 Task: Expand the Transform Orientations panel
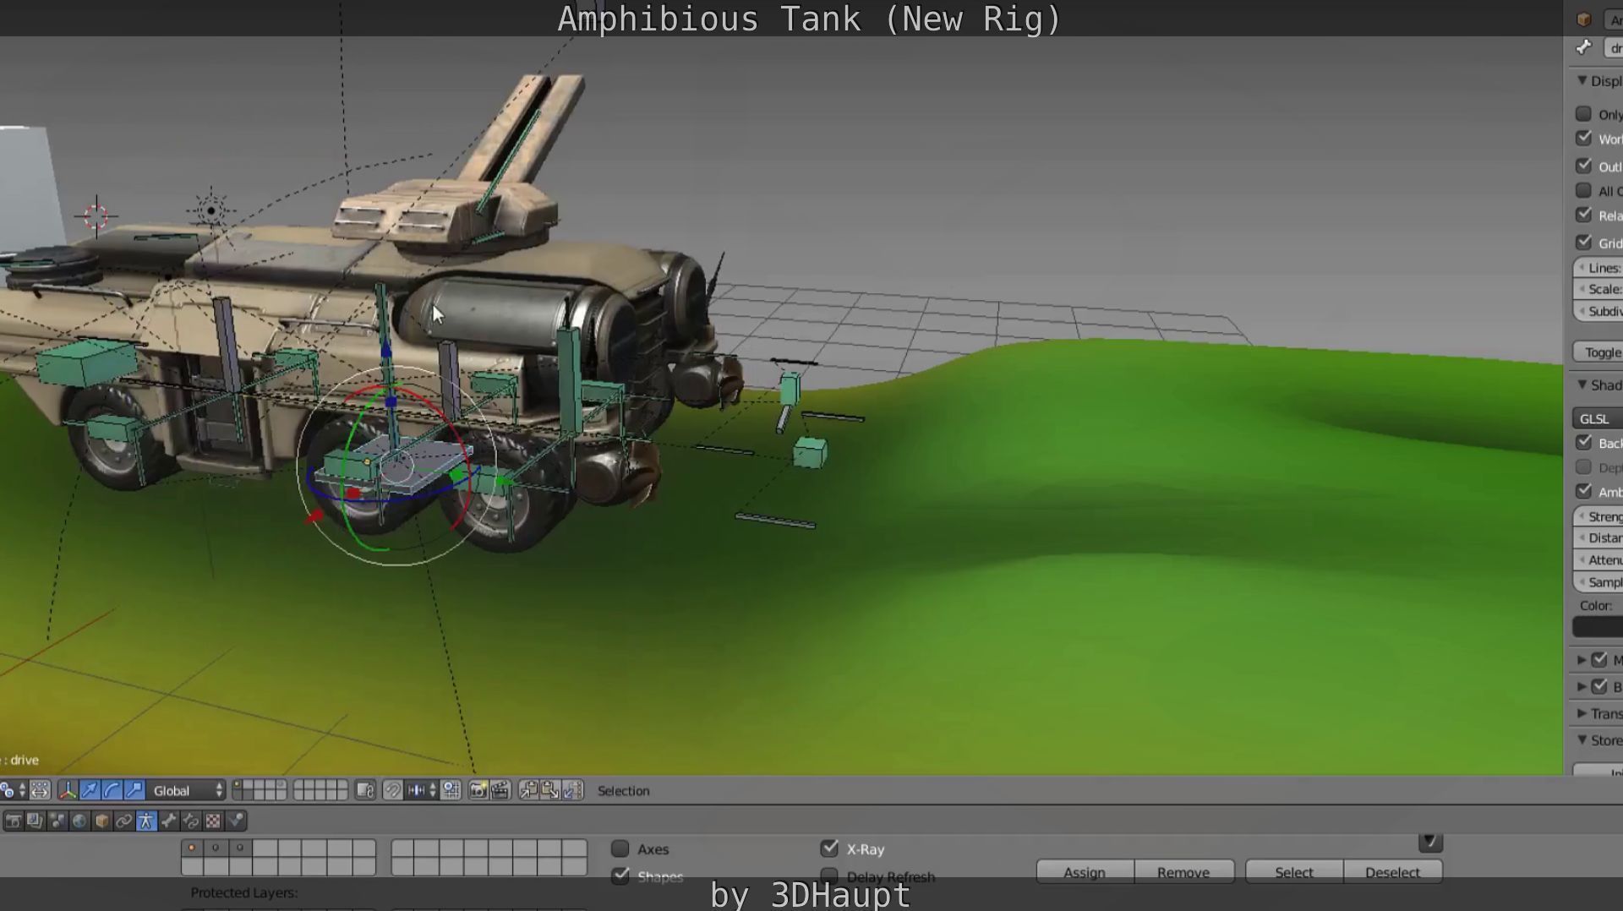click(x=1582, y=713)
